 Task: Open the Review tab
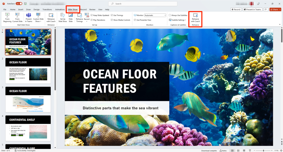92,10
